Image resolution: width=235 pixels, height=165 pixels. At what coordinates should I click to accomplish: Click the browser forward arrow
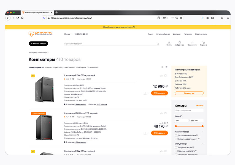pos(13,18)
